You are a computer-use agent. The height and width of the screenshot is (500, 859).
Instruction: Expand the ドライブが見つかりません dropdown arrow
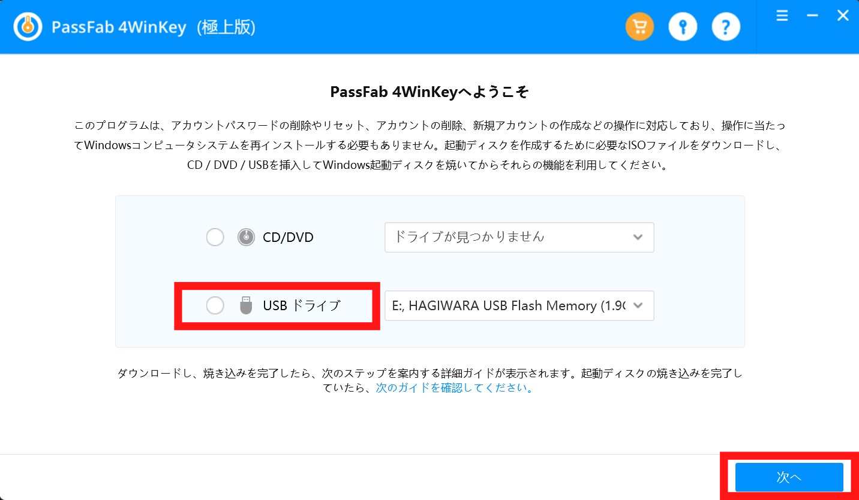pos(638,237)
